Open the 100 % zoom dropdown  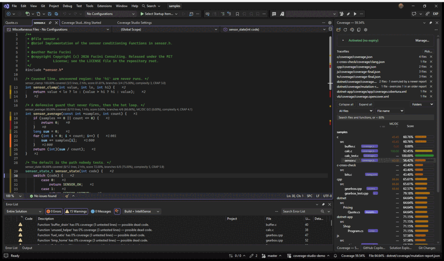pos(14,196)
